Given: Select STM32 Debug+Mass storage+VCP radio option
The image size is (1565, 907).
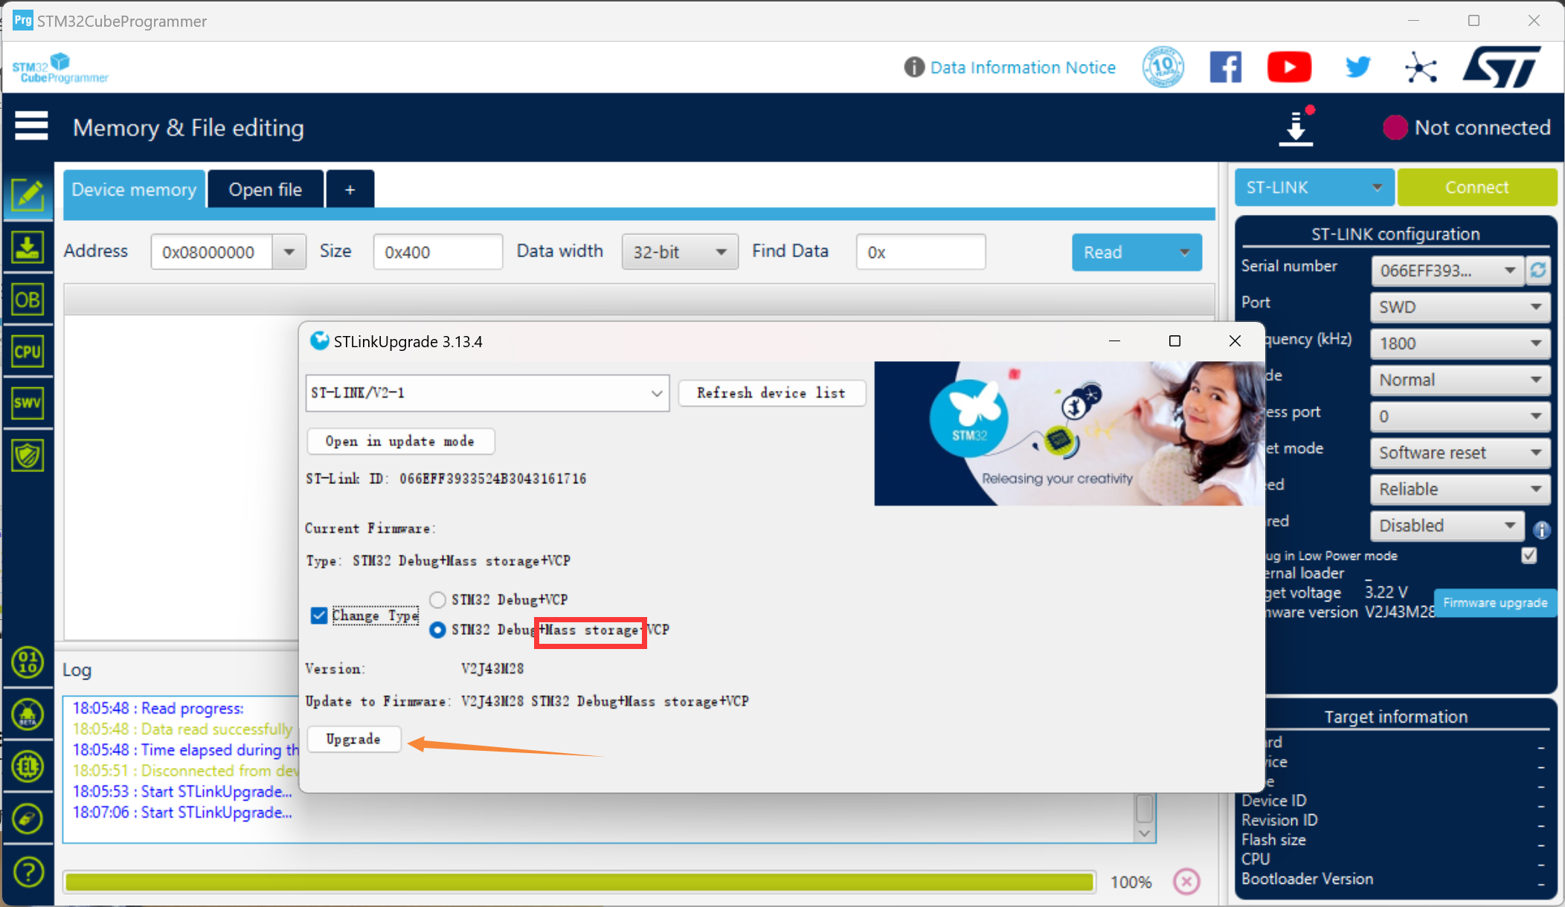Looking at the screenshot, I should [x=437, y=630].
